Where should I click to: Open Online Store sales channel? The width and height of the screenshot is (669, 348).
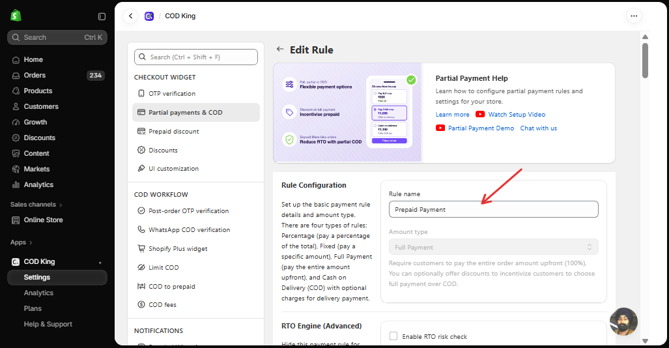(57, 220)
